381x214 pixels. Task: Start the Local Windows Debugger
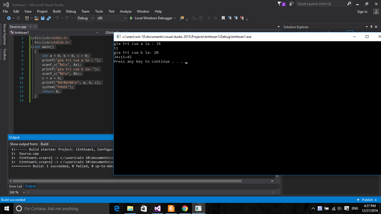tap(151, 18)
